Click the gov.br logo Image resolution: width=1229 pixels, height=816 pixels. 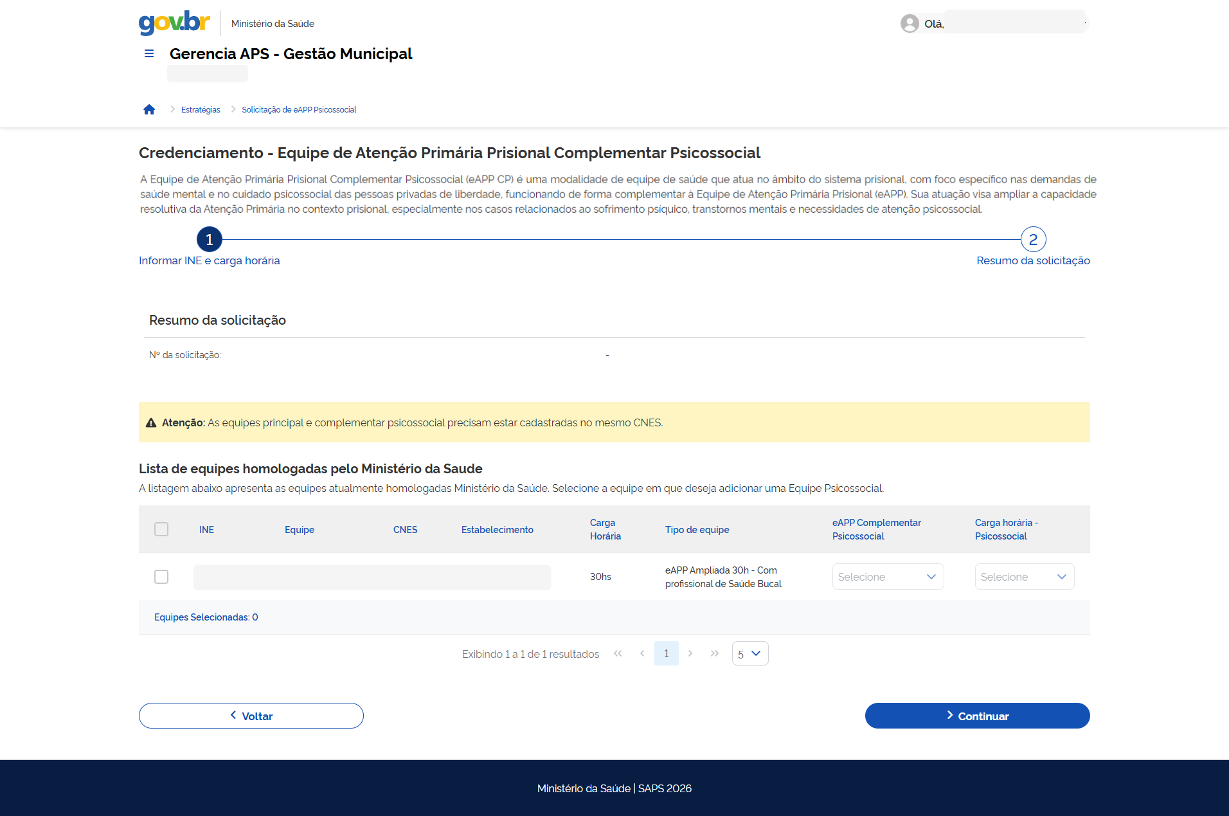coord(174,23)
